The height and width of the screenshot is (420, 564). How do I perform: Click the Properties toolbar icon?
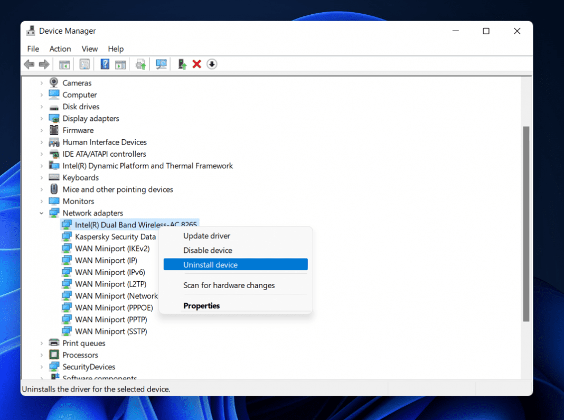[x=84, y=64]
